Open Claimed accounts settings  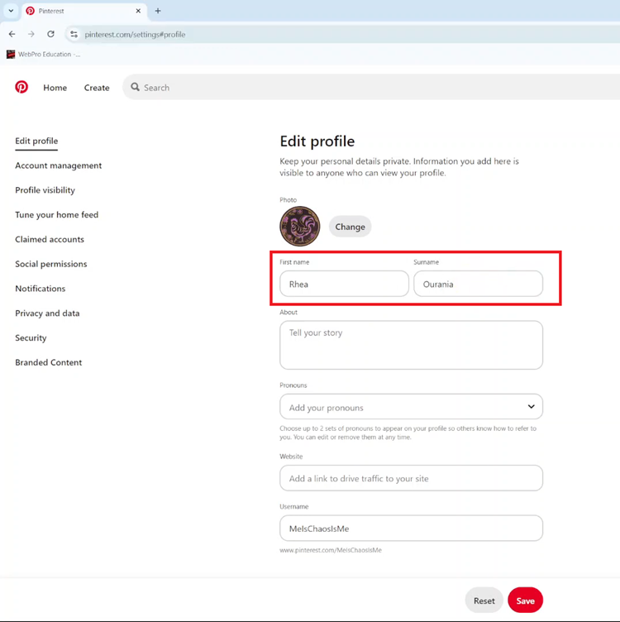pos(50,239)
